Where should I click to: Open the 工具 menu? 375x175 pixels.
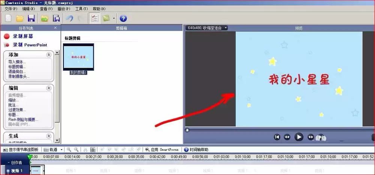click(81, 9)
